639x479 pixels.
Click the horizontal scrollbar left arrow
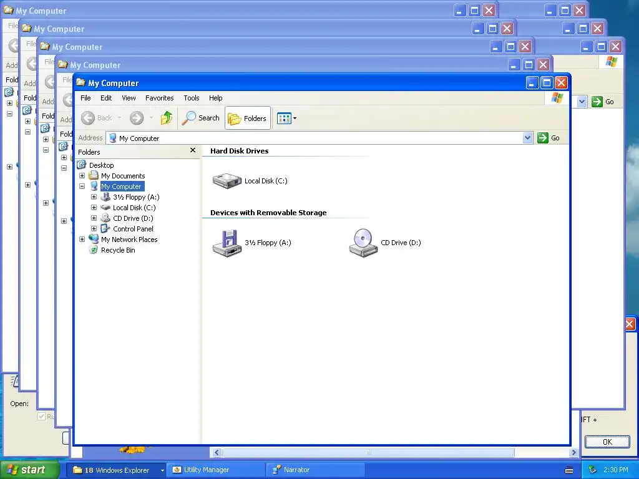(217, 453)
